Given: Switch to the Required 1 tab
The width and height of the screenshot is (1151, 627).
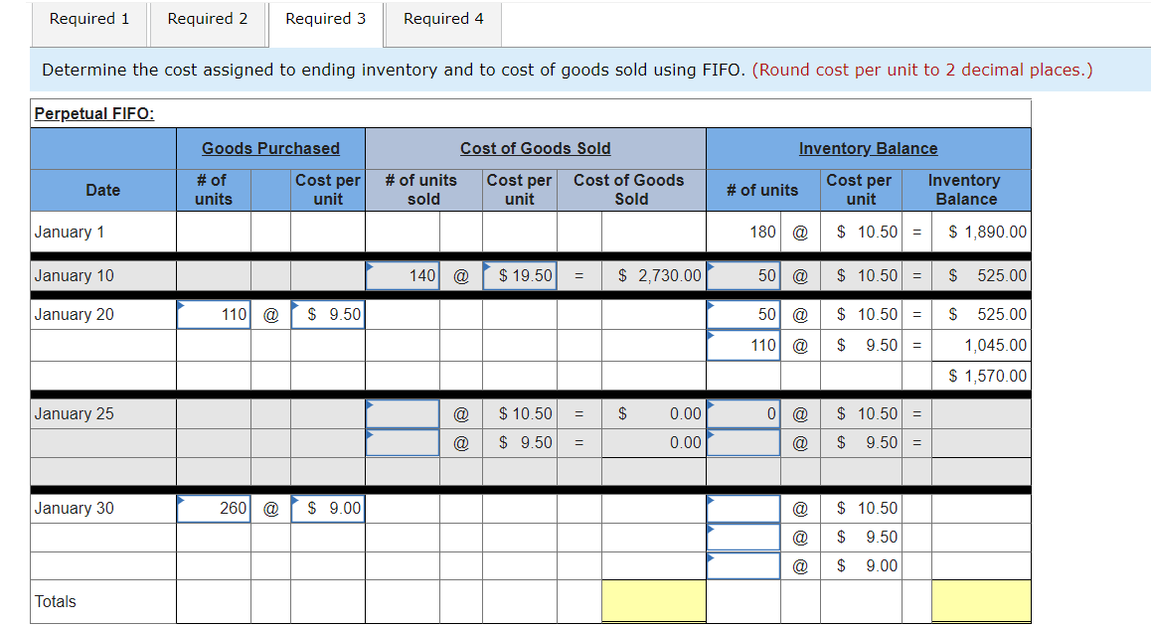Looking at the screenshot, I should (x=88, y=18).
